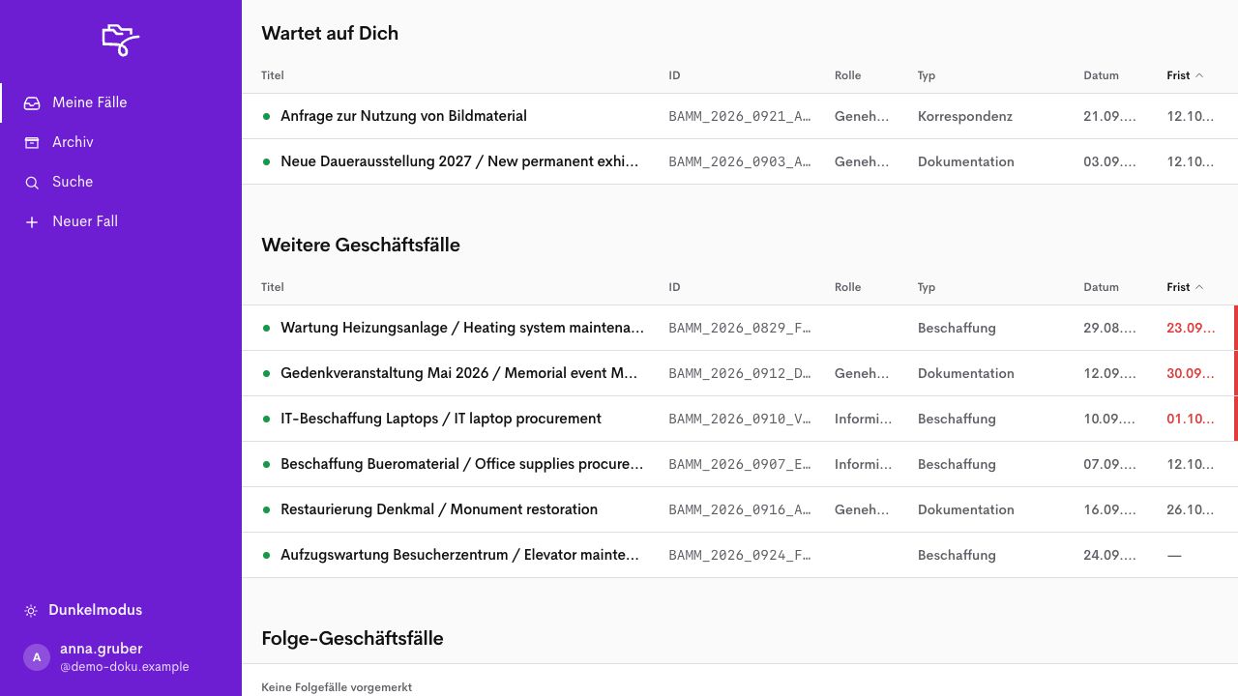Open Aufzugswartung Besucherzentrum case
The width and height of the screenshot is (1238, 696).
click(x=740, y=555)
